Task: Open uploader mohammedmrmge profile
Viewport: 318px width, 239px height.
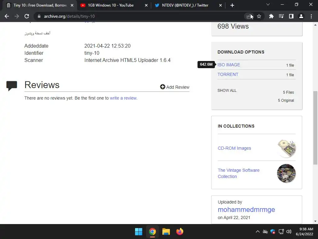Action: 246,209
